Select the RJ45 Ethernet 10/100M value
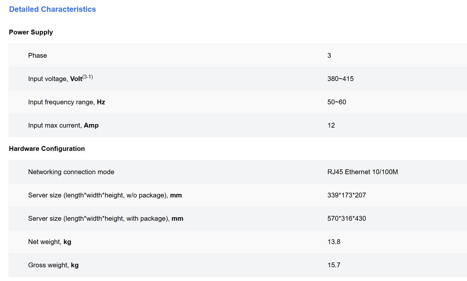 [362, 172]
